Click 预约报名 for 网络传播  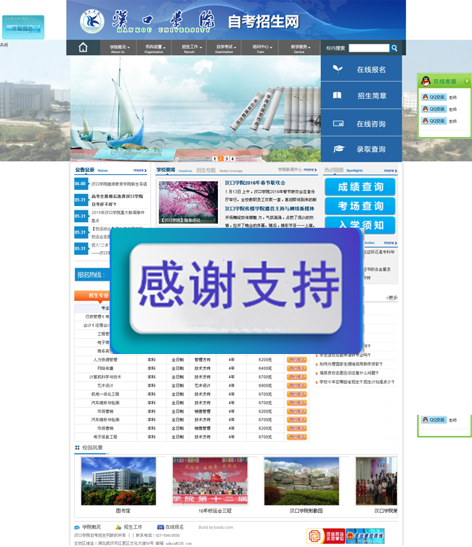[296, 368]
